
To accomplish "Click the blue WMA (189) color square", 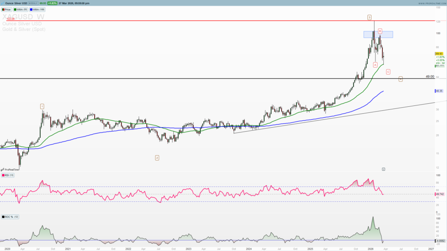I will click(31, 9).
